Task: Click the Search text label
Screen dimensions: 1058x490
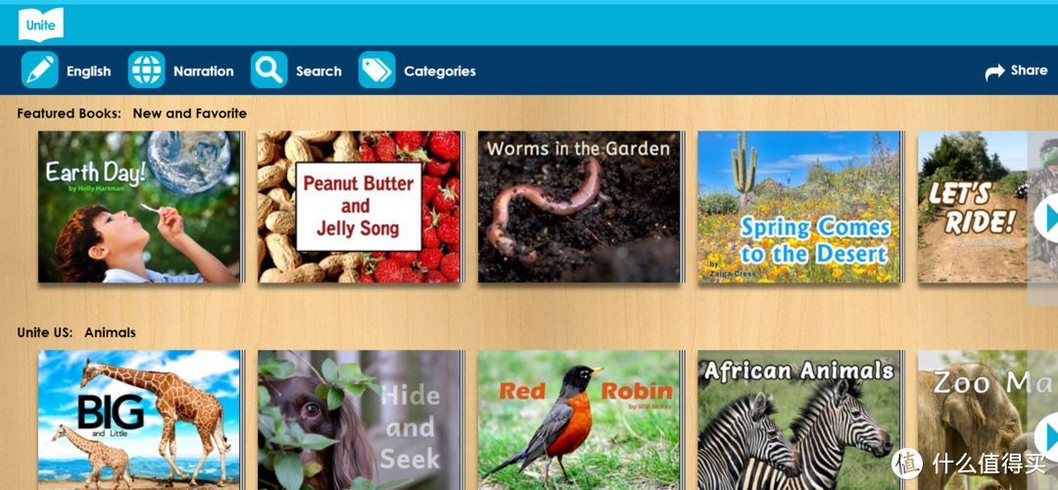Action: pos(318,71)
